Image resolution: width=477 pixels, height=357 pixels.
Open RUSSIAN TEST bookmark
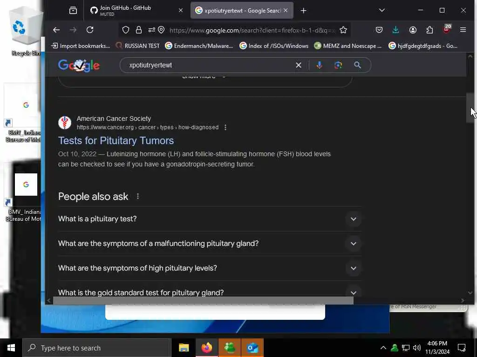click(137, 46)
